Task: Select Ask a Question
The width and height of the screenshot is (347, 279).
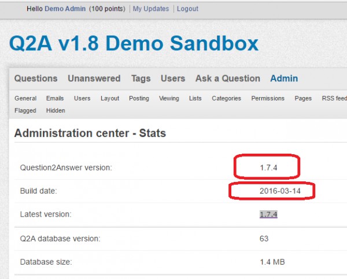Action: (x=227, y=79)
